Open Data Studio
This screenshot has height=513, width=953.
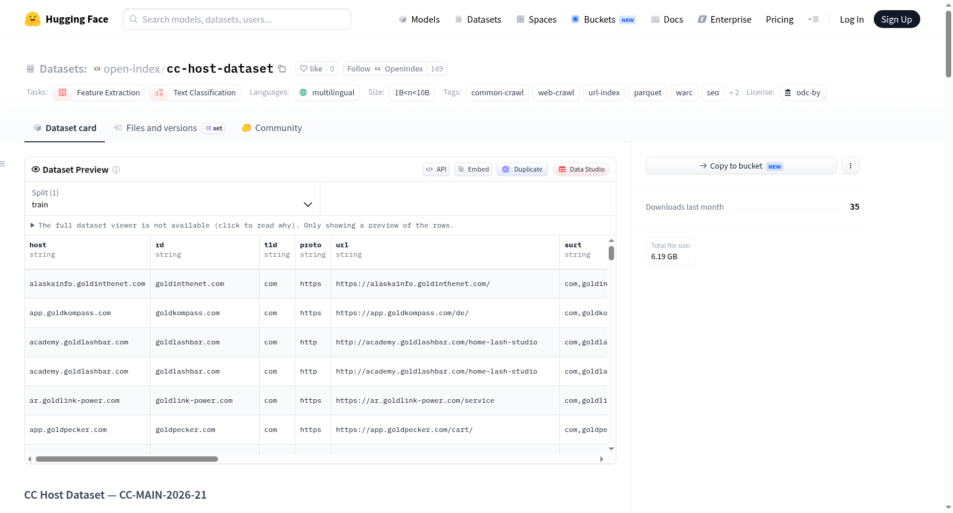(x=581, y=169)
